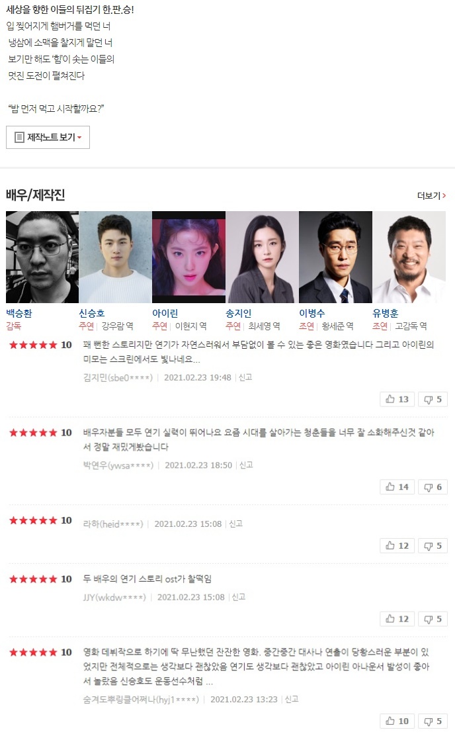
Task: Thumbs-up 박연우's review showing 14
Action: tap(397, 487)
